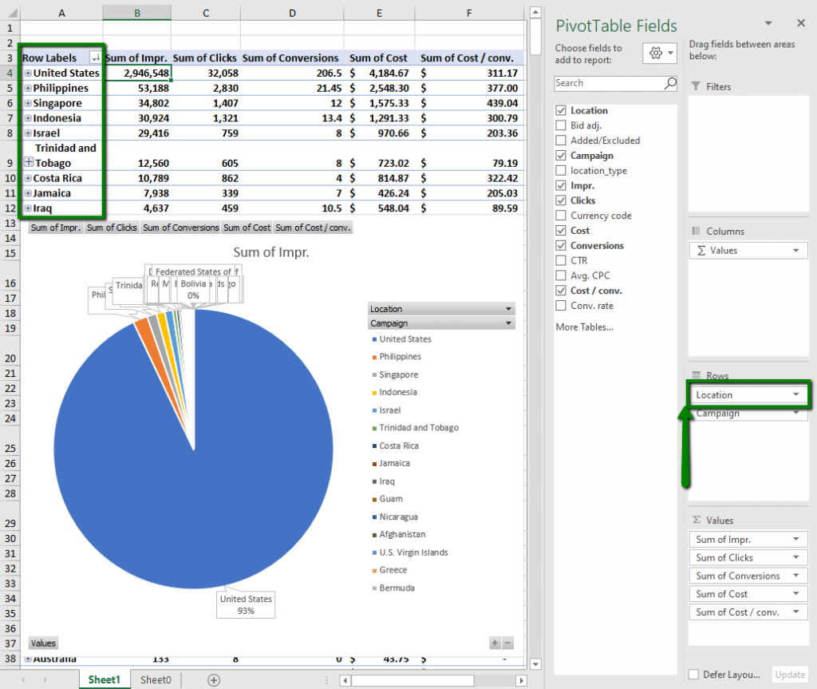Click the More Tables link

click(584, 327)
